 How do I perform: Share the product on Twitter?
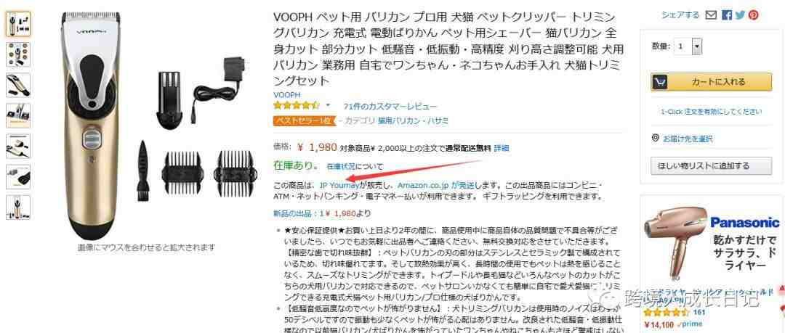click(740, 15)
